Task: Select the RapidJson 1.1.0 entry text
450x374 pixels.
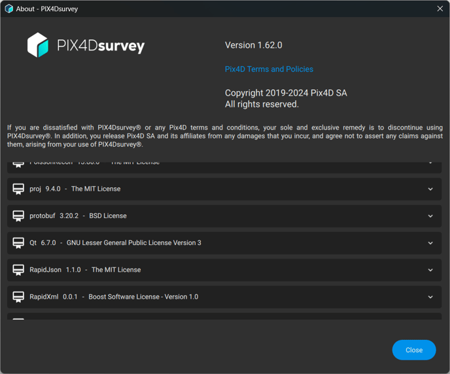Action: point(85,270)
